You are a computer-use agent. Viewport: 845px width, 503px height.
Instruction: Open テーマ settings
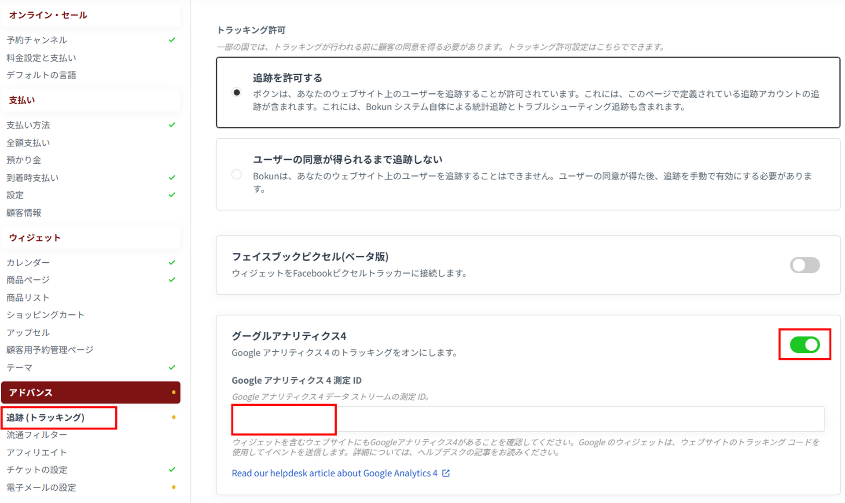(19, 367)
